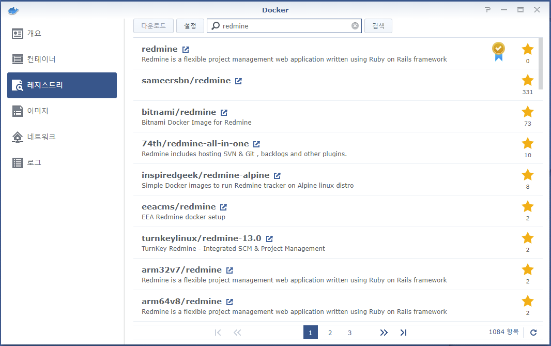Click the official image badge on redmine
Image resolution: width=551 pixels, height=346 pixels.
pos(498,51)
